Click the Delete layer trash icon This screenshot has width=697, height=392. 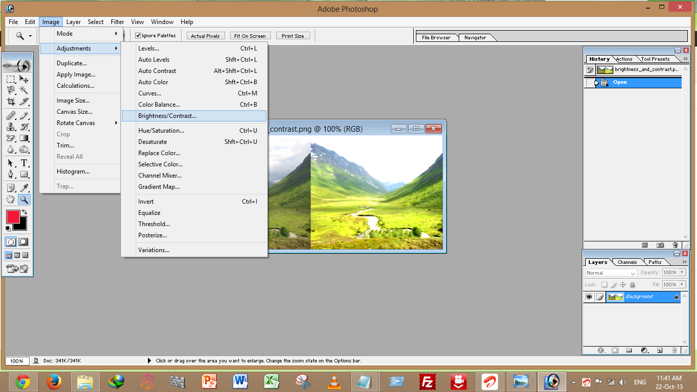click(x=674, y=350)
